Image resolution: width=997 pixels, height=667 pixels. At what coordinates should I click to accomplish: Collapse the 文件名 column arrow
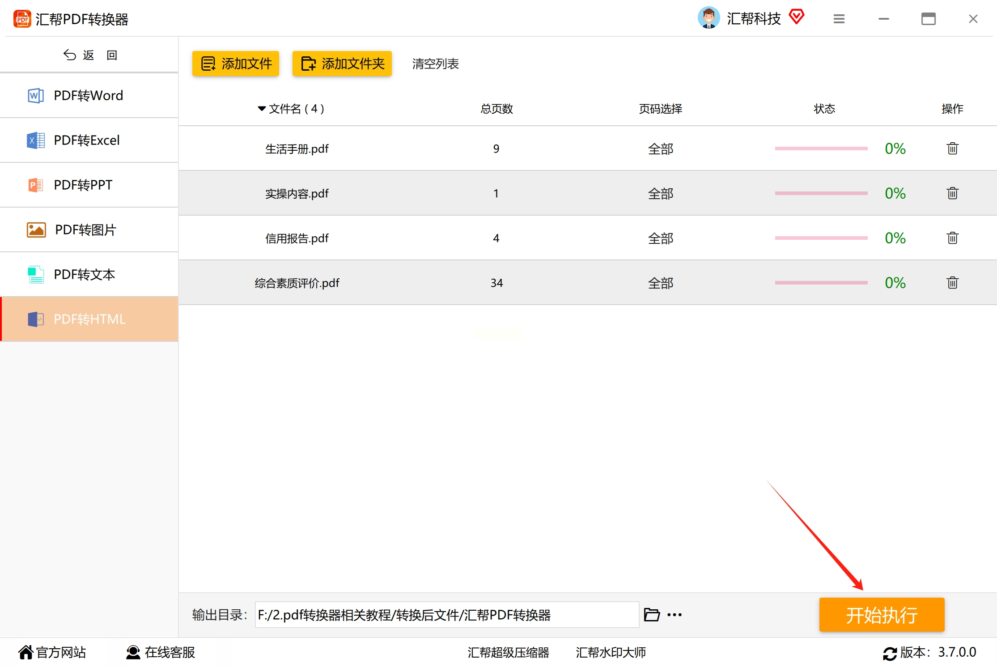[262, 109]
